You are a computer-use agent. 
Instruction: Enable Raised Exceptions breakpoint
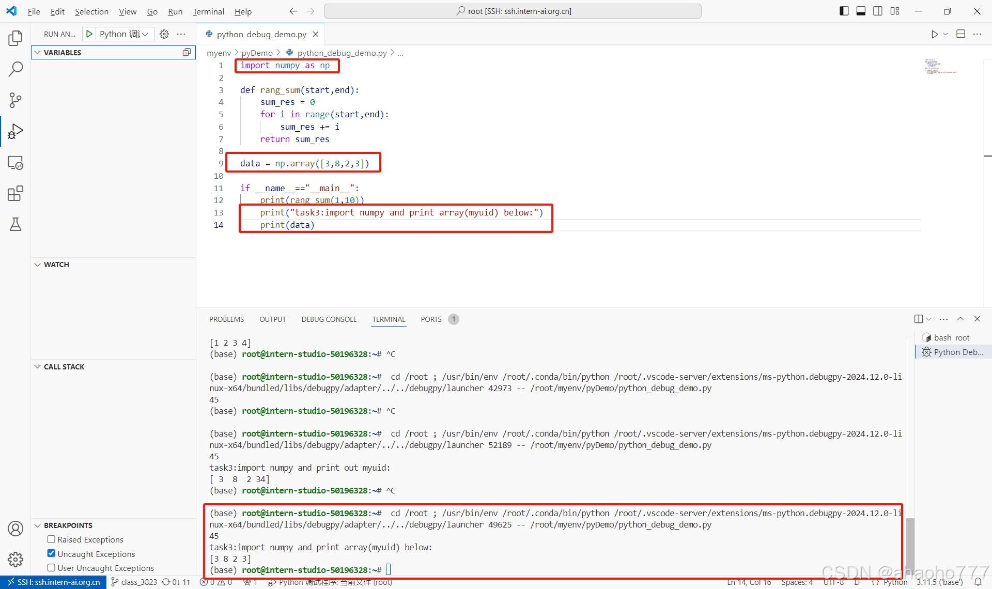tap(51, 539)
